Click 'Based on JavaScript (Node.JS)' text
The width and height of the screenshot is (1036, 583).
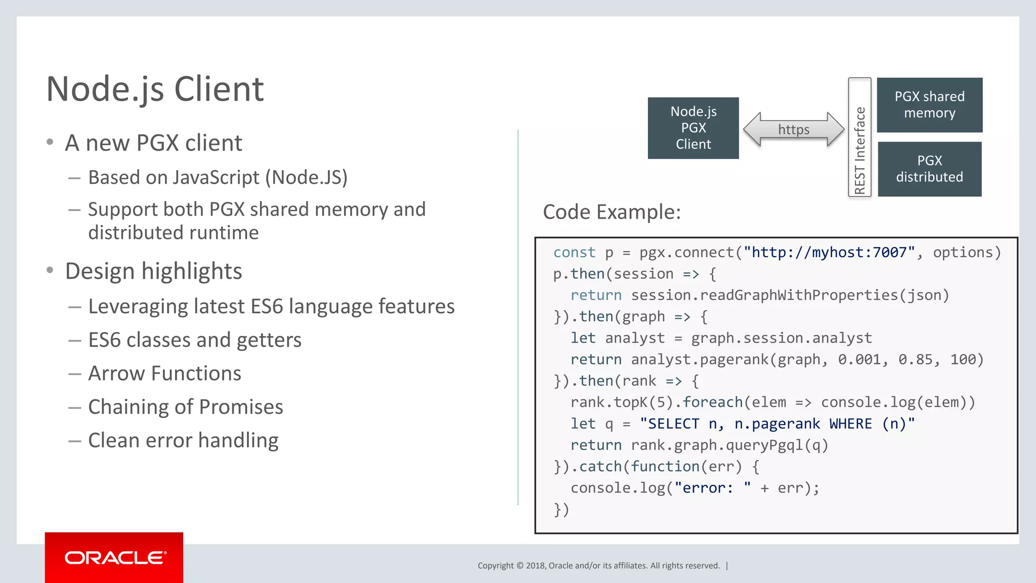[218, 178]
